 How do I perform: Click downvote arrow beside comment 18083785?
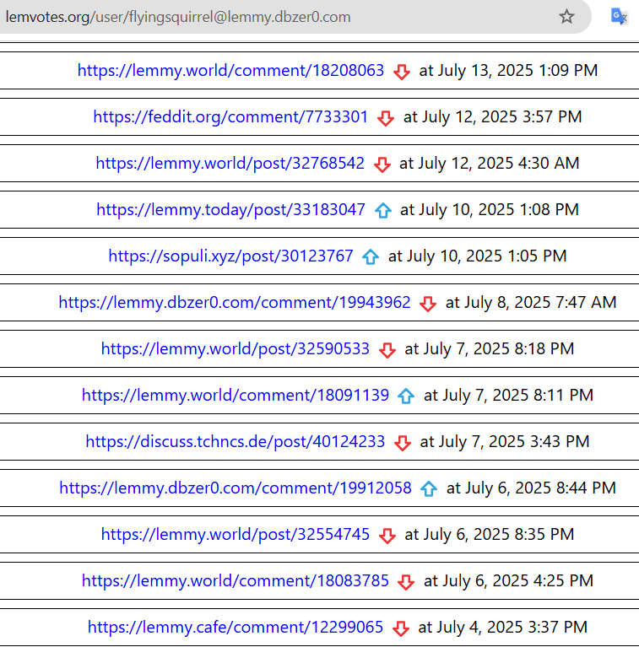tap(406, 583)
